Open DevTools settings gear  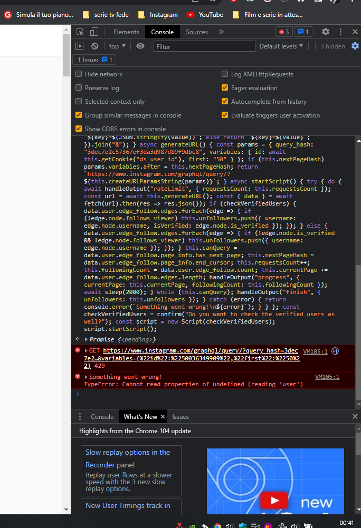click(326, 32)
